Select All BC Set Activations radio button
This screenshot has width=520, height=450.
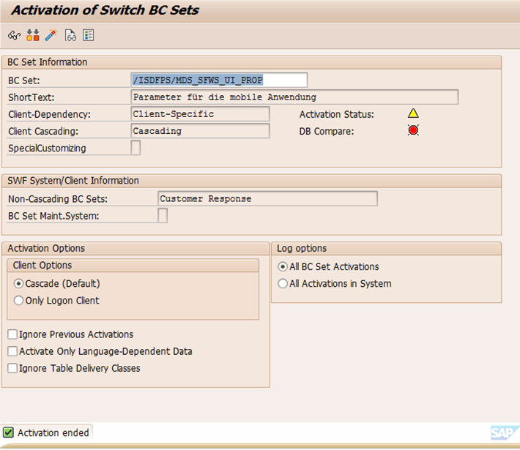point(283,267)
